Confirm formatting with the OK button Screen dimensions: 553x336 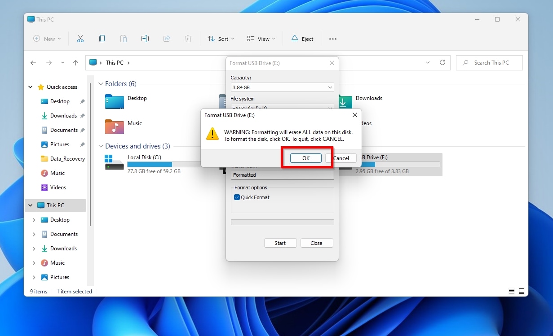coord(306,158)
